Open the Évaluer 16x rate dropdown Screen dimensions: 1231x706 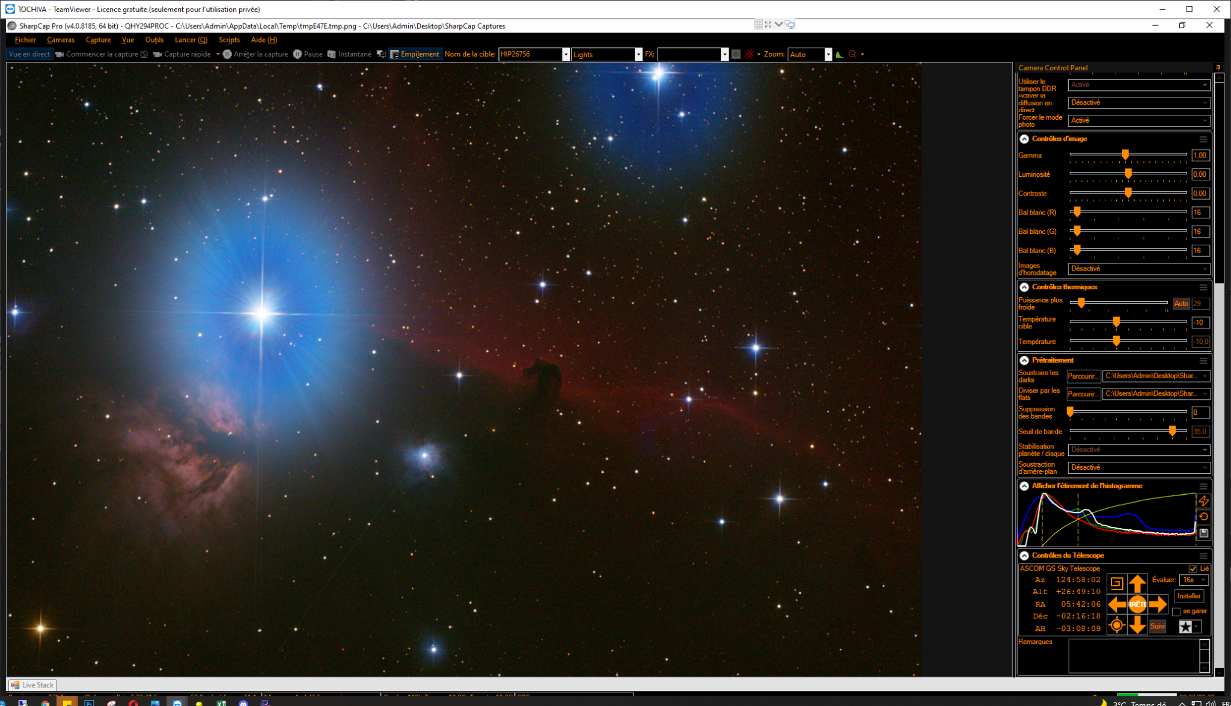[1193, 580]
